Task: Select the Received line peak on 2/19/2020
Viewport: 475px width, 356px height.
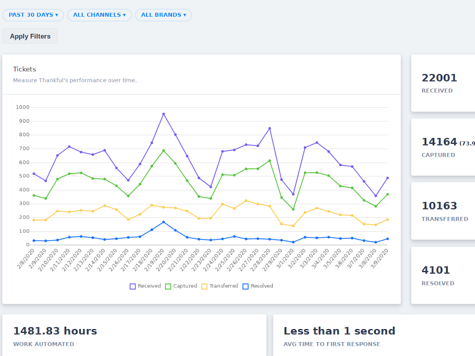Action: coord(163,114)
